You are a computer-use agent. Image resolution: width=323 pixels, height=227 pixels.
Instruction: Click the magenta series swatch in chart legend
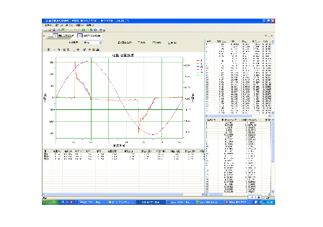(198, 70)
